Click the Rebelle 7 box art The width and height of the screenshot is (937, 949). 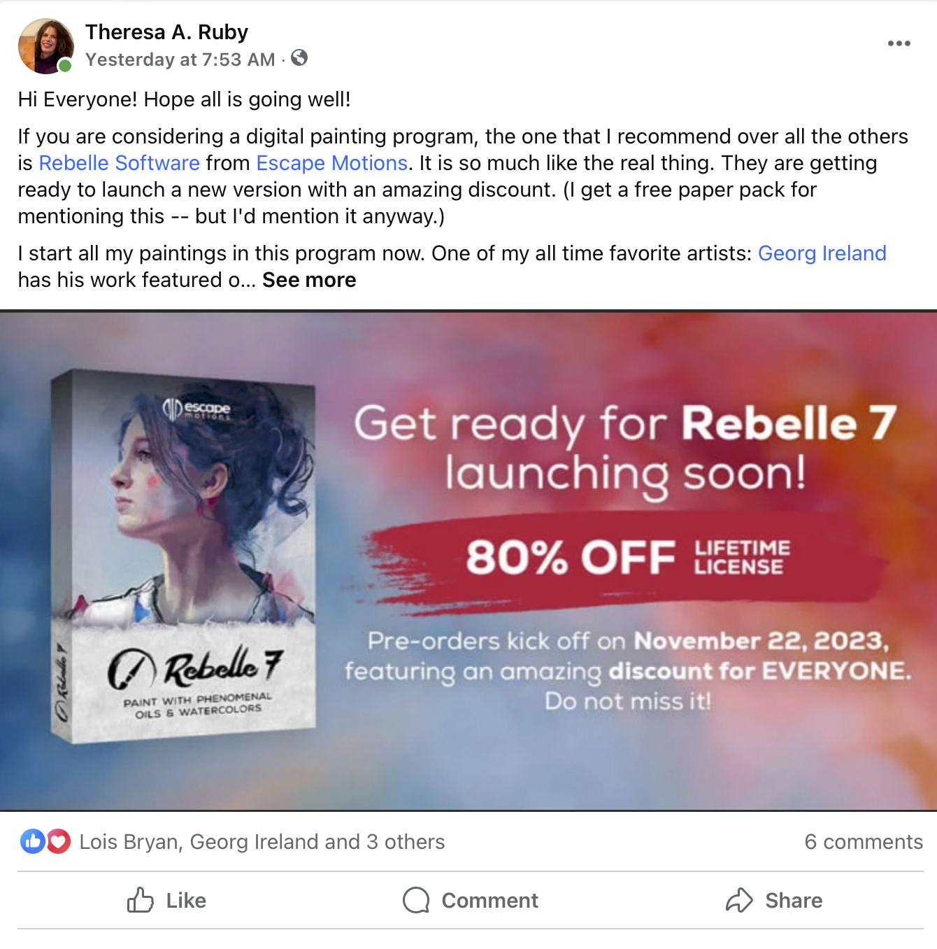tap(184, 557)
